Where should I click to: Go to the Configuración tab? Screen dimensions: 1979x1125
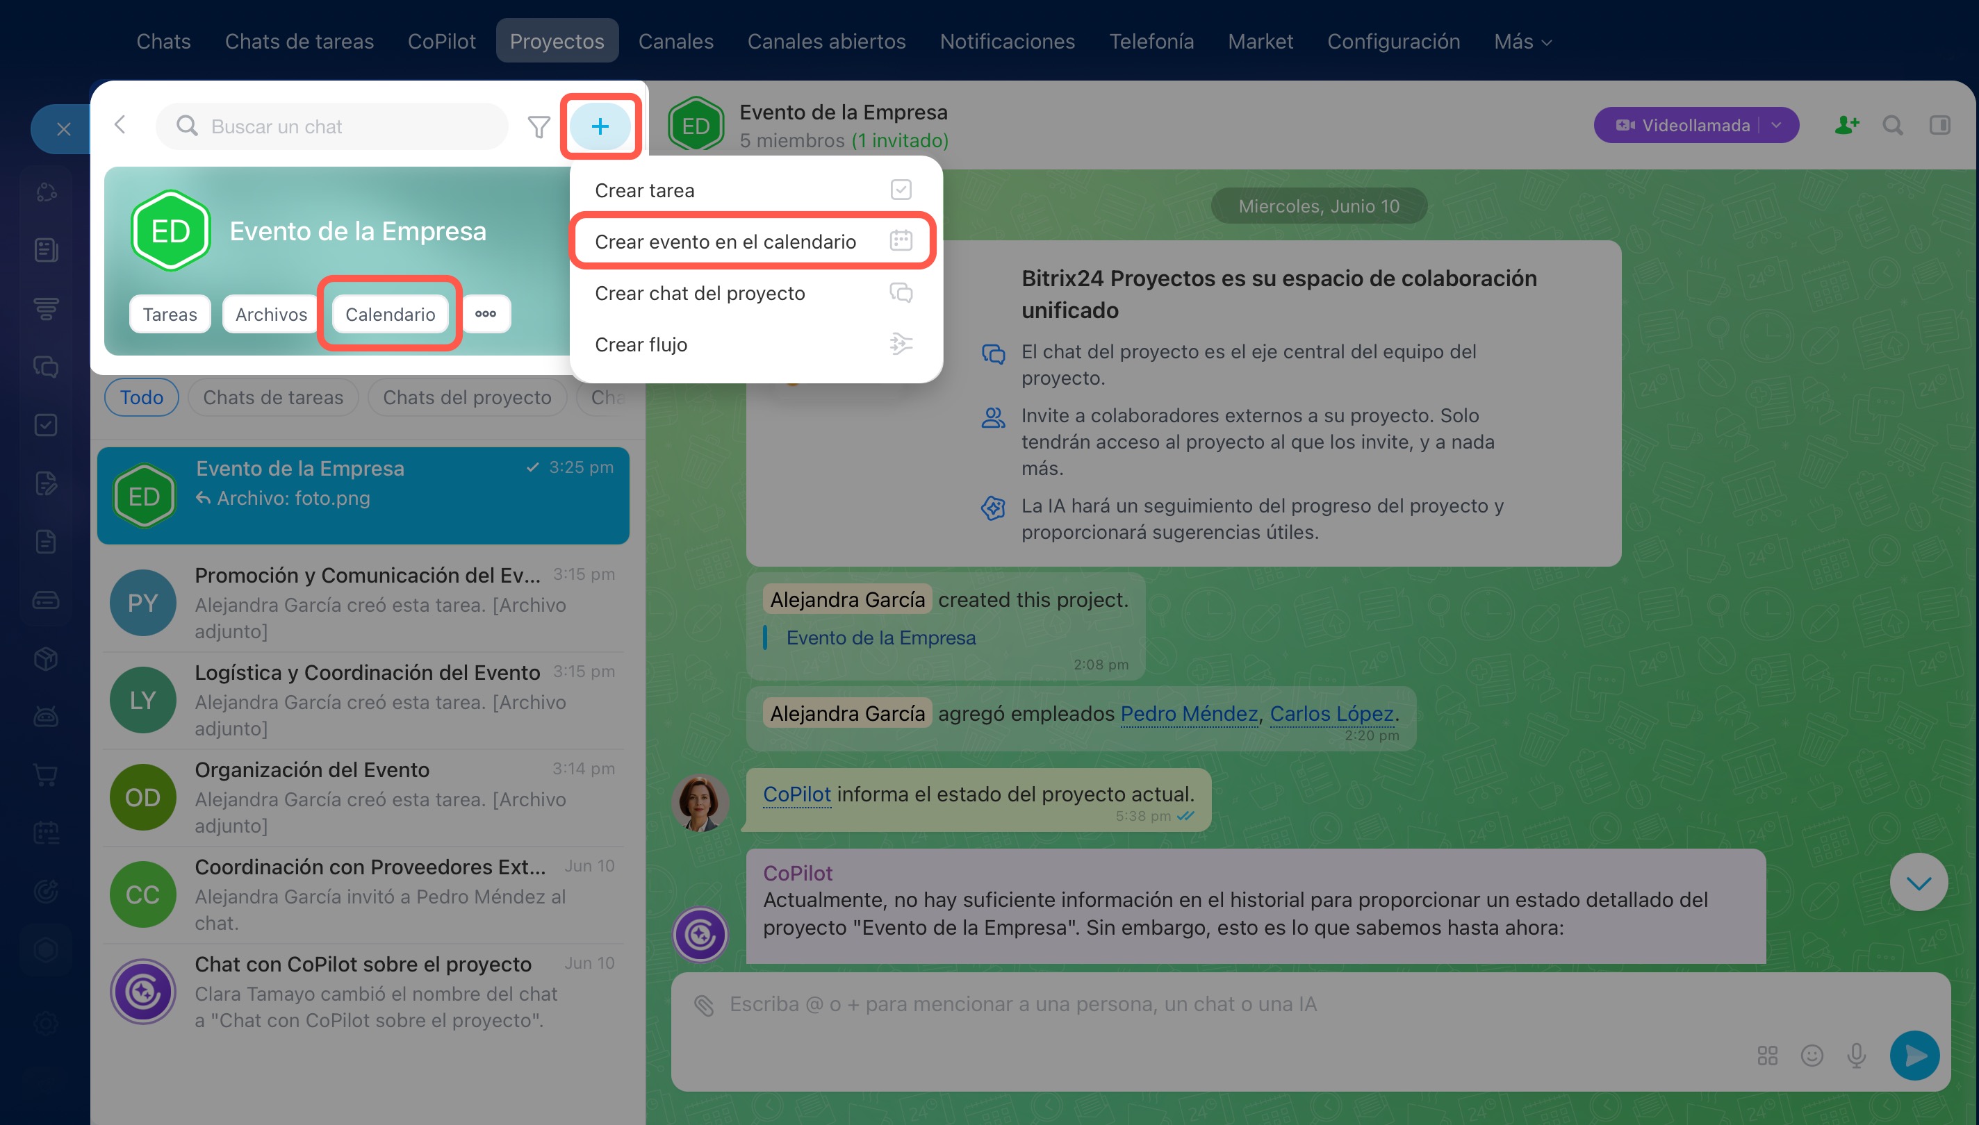point(1393,42)
